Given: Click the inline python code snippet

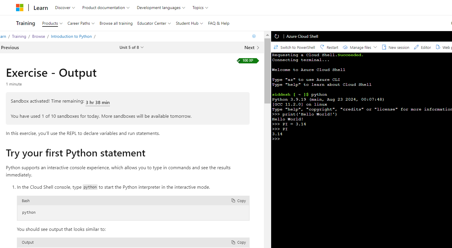Looking at the screenshot, I should [90, 187].
